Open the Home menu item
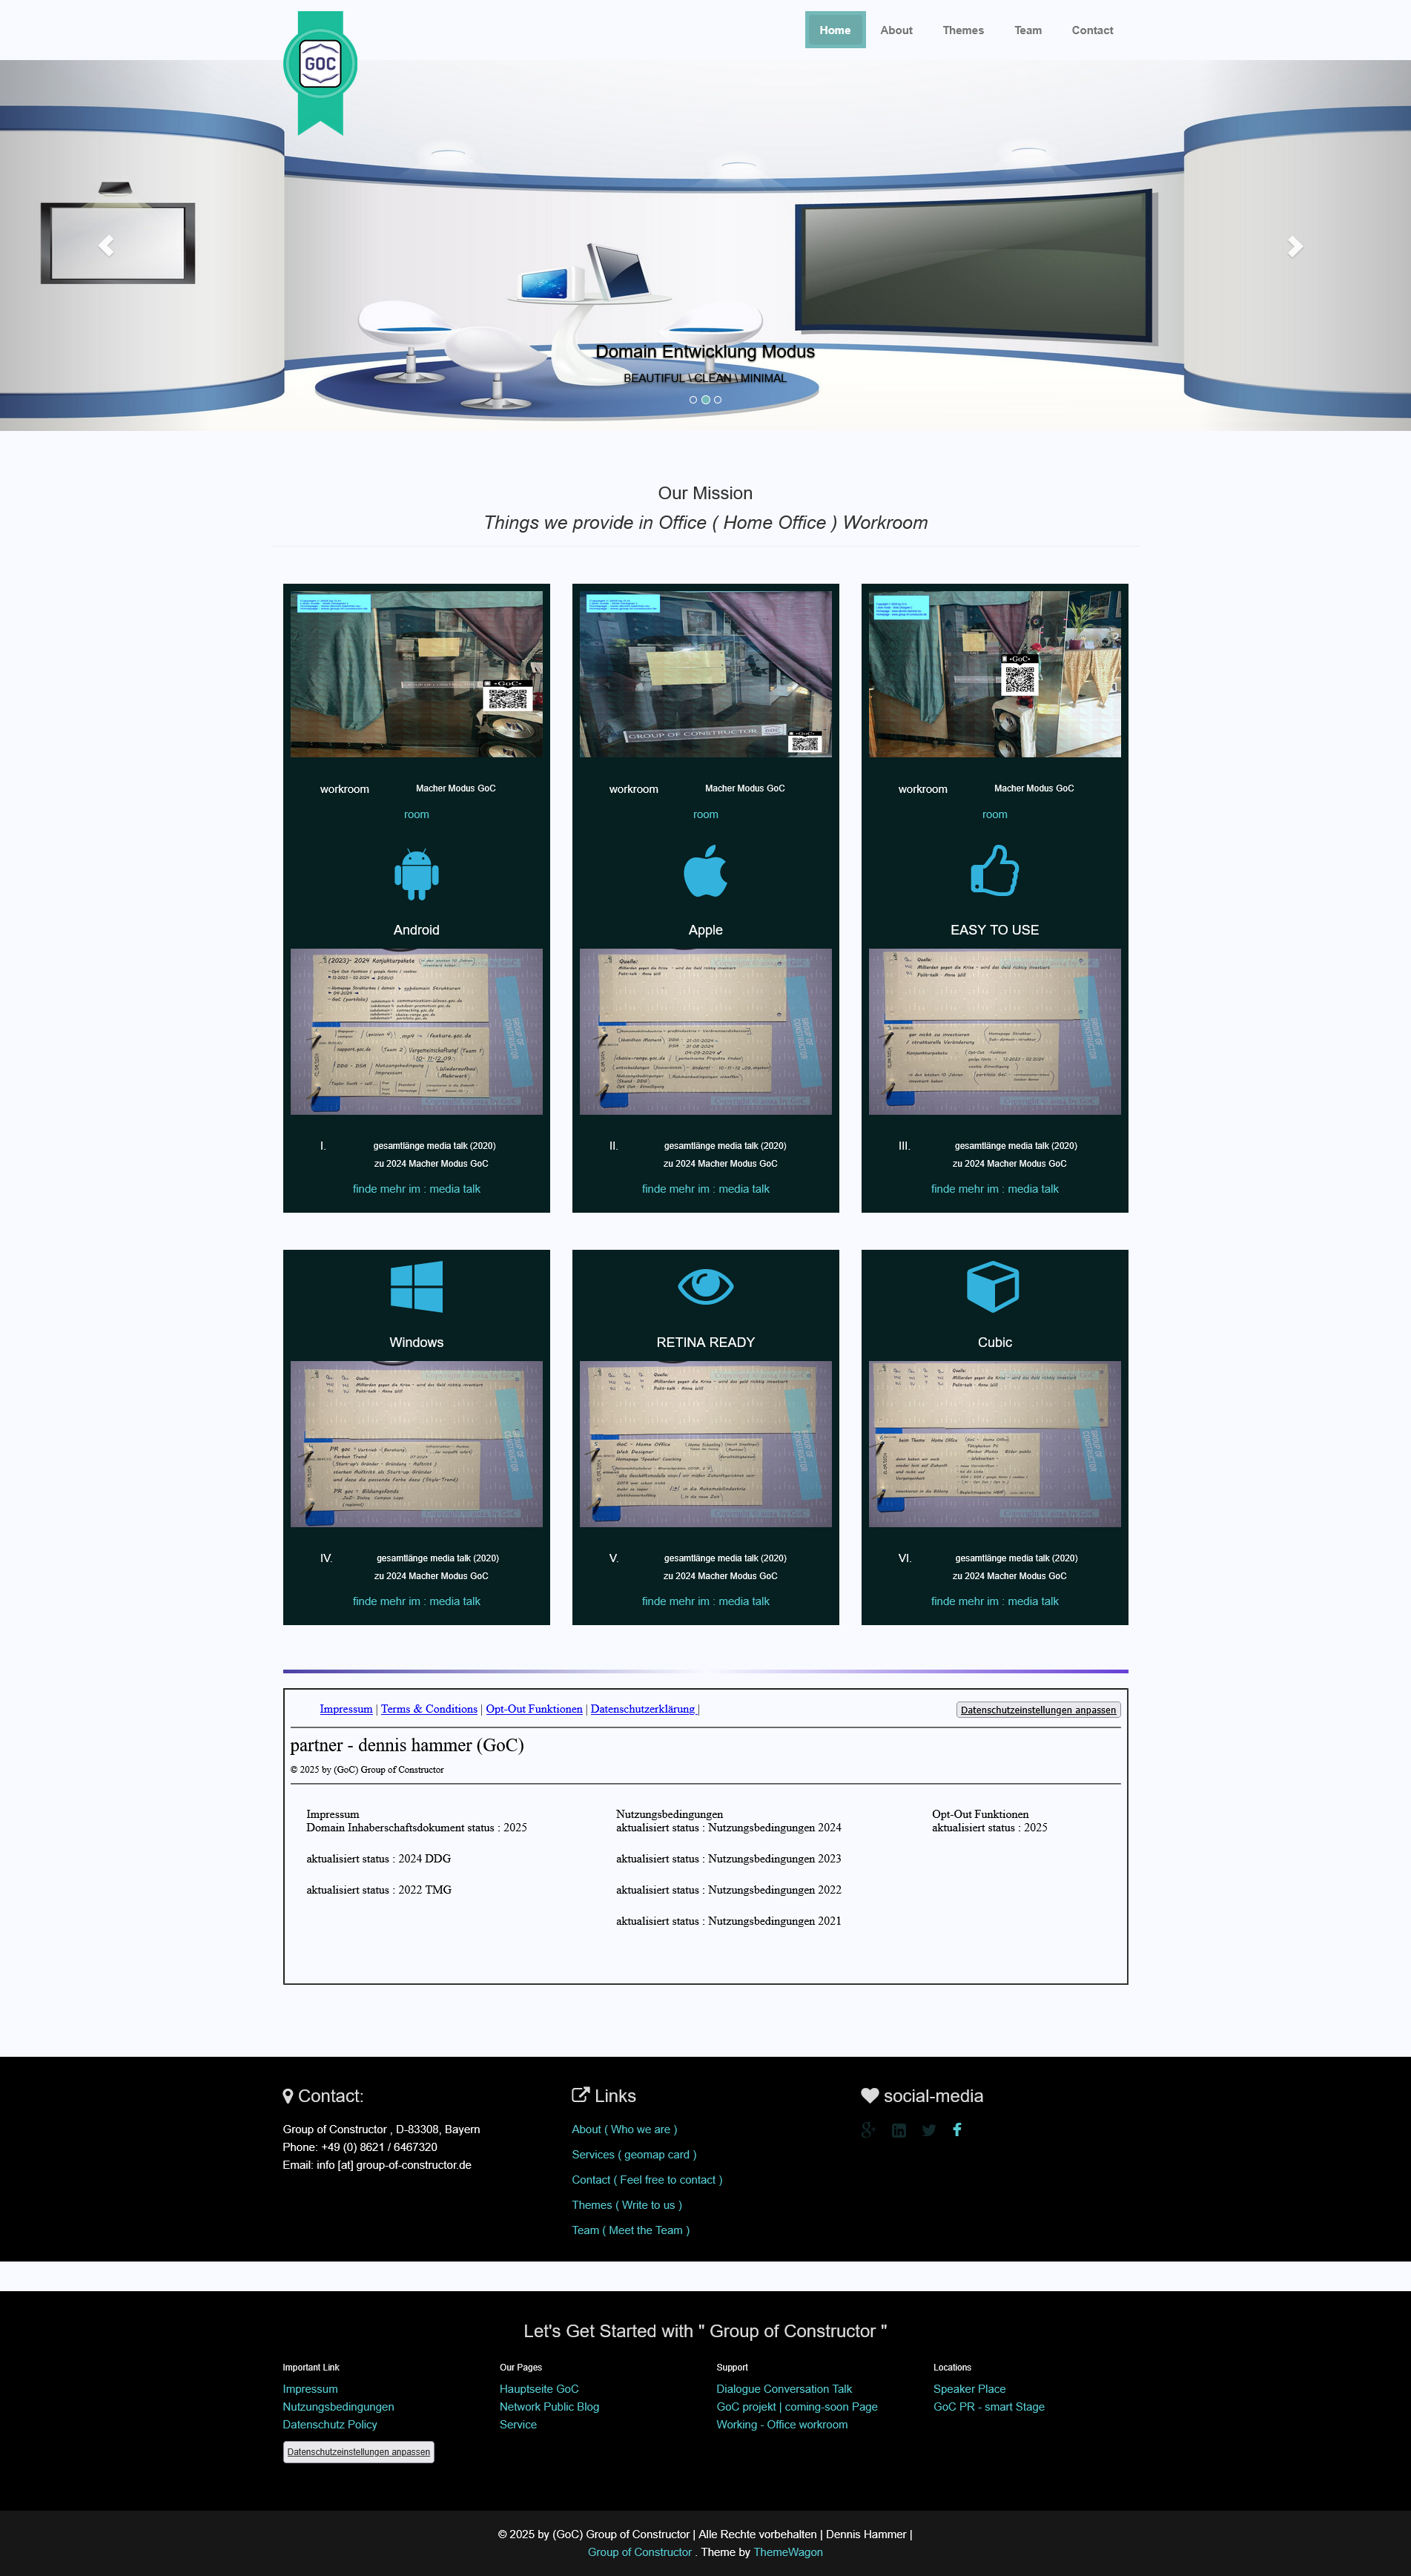The height and width of the screenshot is (2576, 1411). click(835, 30)
